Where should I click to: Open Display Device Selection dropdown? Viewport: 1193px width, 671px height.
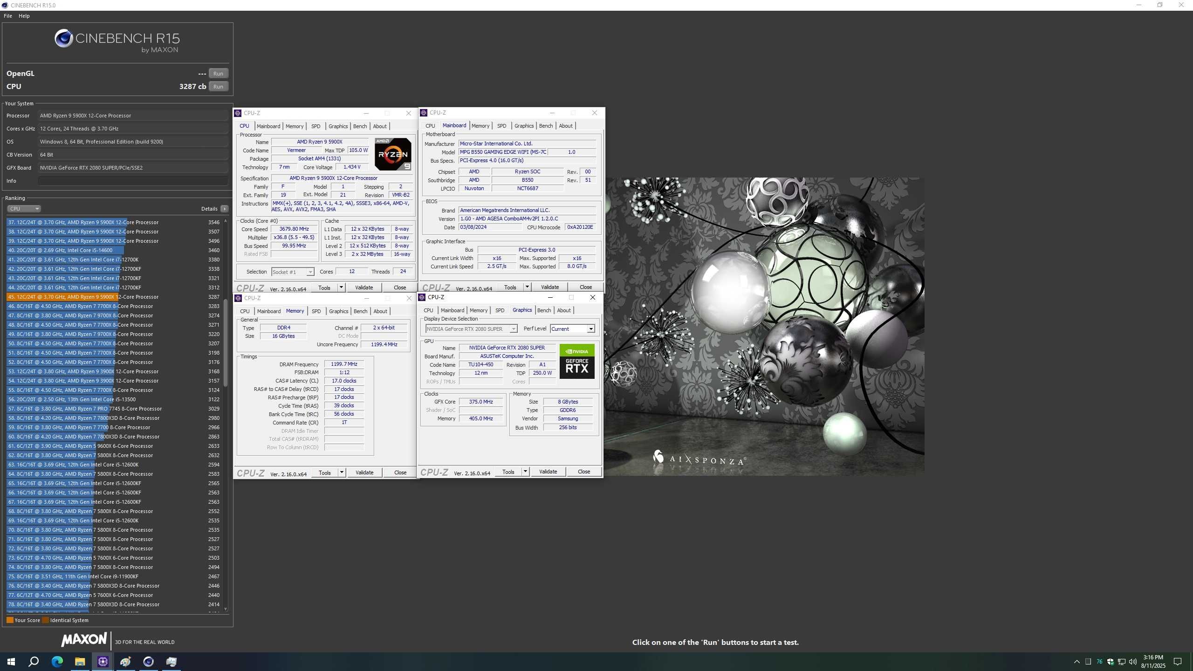pos(471,329)
